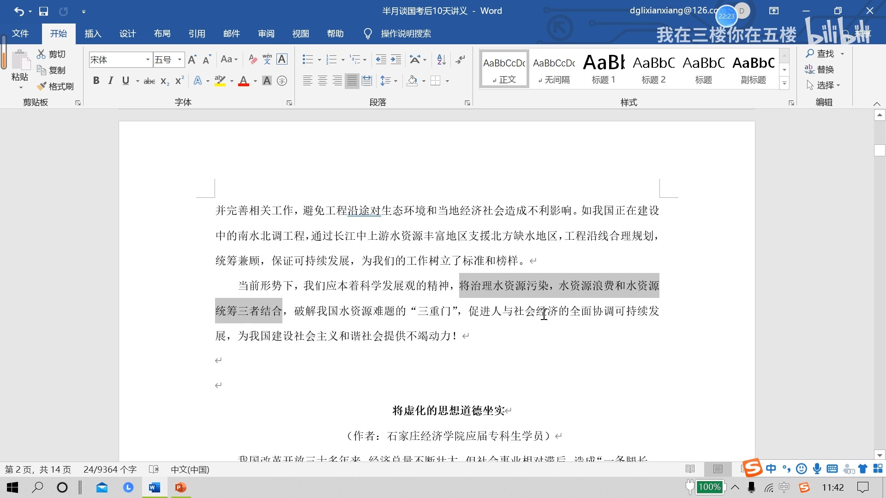Click the Find magnifier in editing group
This screenshot has height=498, width=886.
[820, 54]
